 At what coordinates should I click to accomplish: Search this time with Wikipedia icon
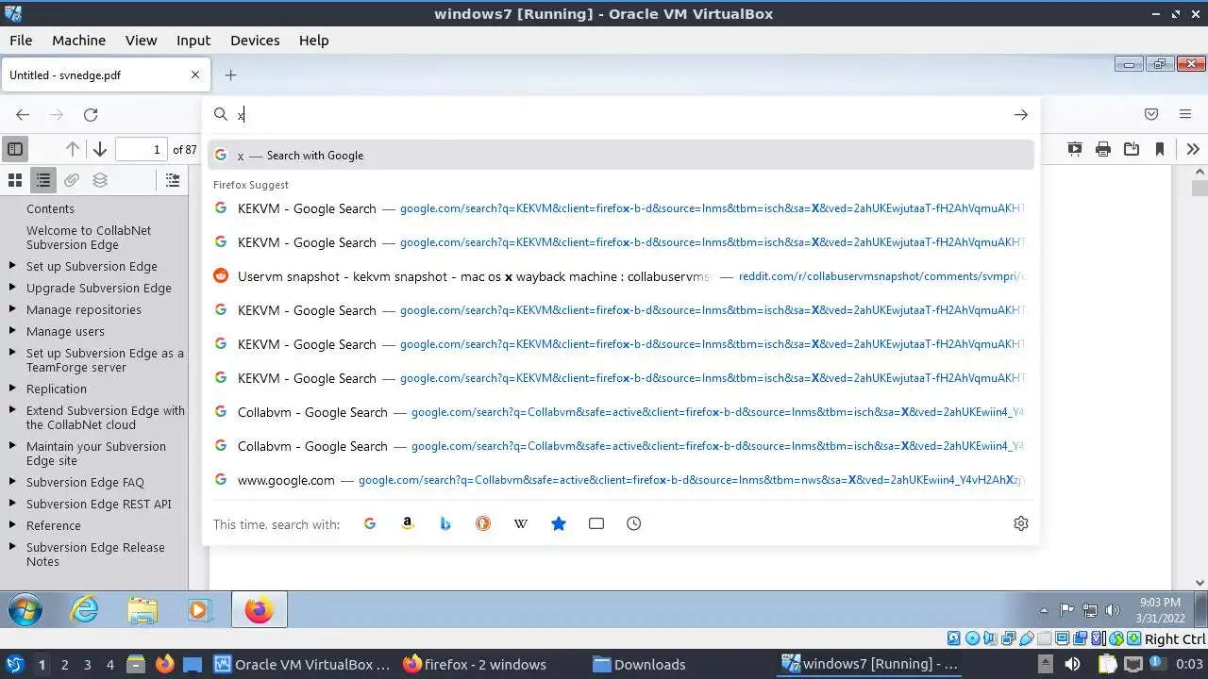(521, 523)
